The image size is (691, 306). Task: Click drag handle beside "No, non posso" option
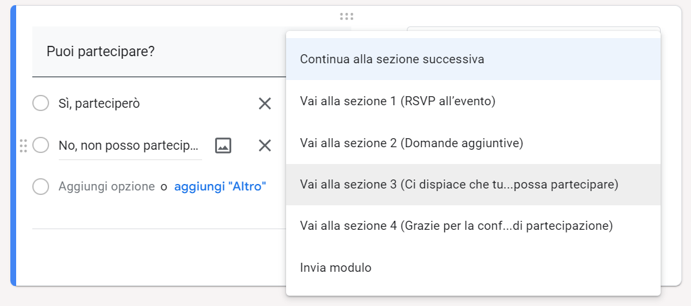(23, 145)
